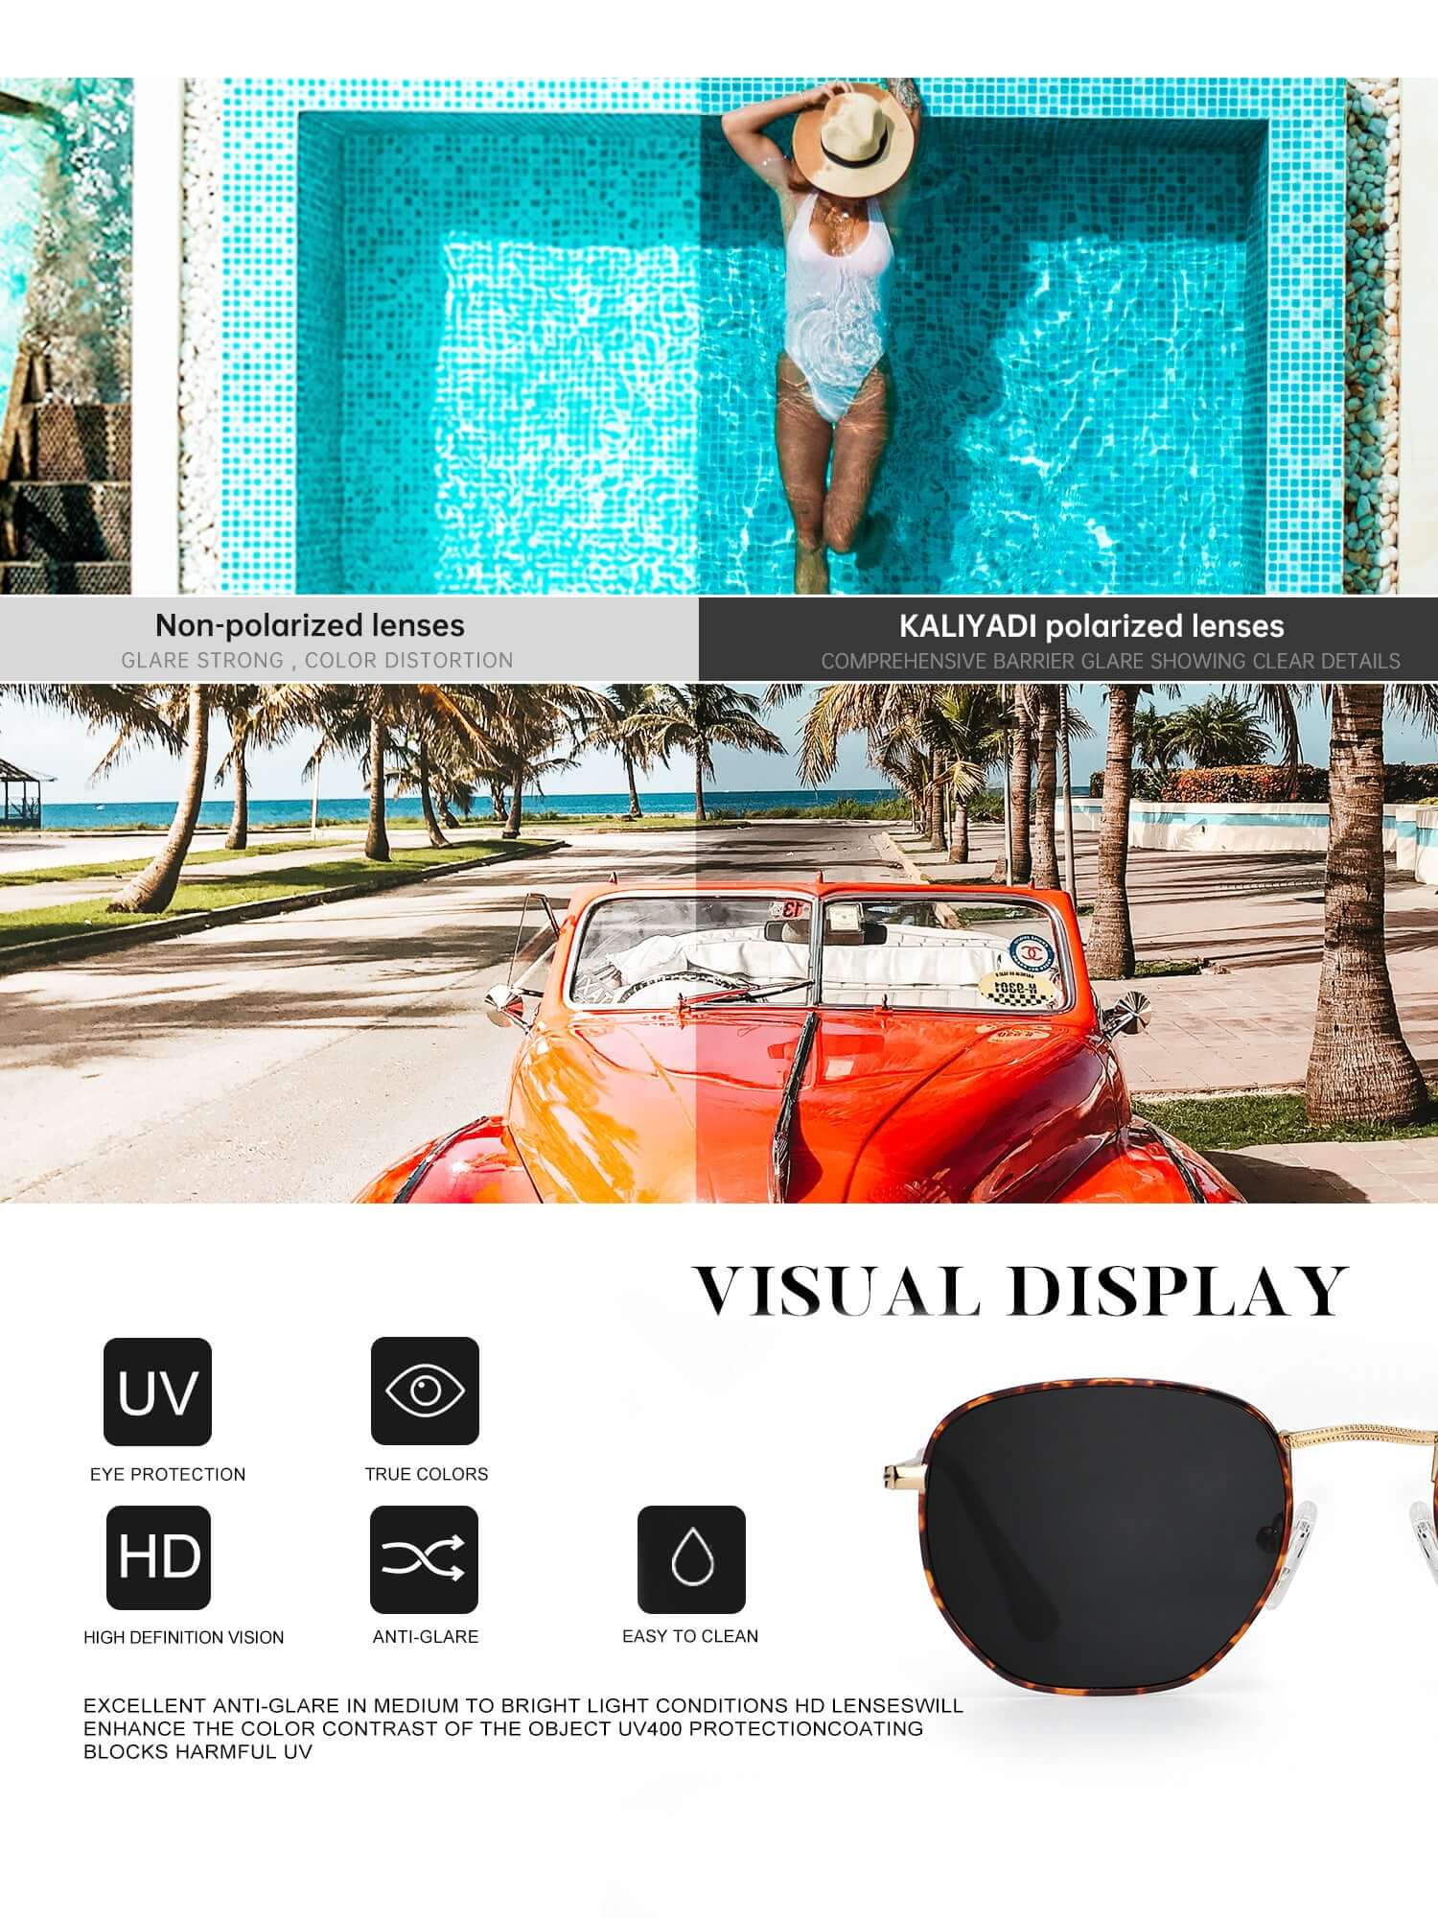Select the HD high definition icon
1438x1918 pixels.
(158, 1557)
